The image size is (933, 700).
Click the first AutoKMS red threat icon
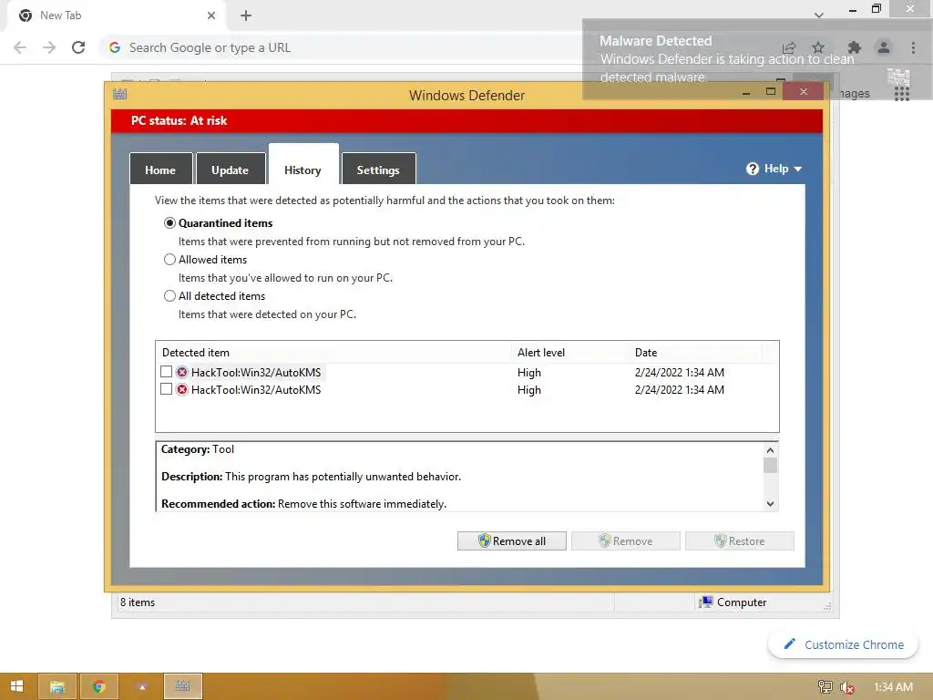[x=182, y=372]
